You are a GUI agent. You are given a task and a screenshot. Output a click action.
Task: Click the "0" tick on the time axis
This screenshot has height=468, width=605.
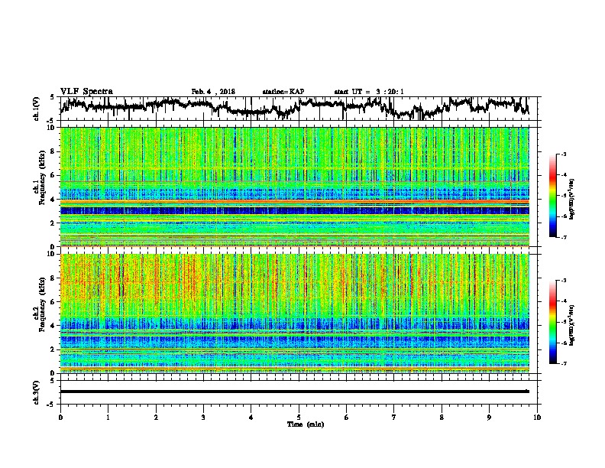coord(60,417)
